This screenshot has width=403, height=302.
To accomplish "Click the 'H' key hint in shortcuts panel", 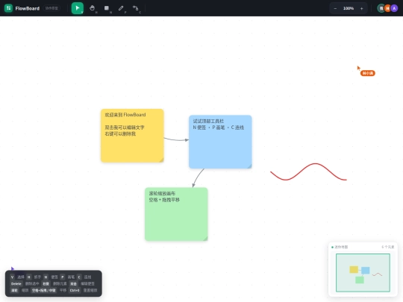I will 29,277.
